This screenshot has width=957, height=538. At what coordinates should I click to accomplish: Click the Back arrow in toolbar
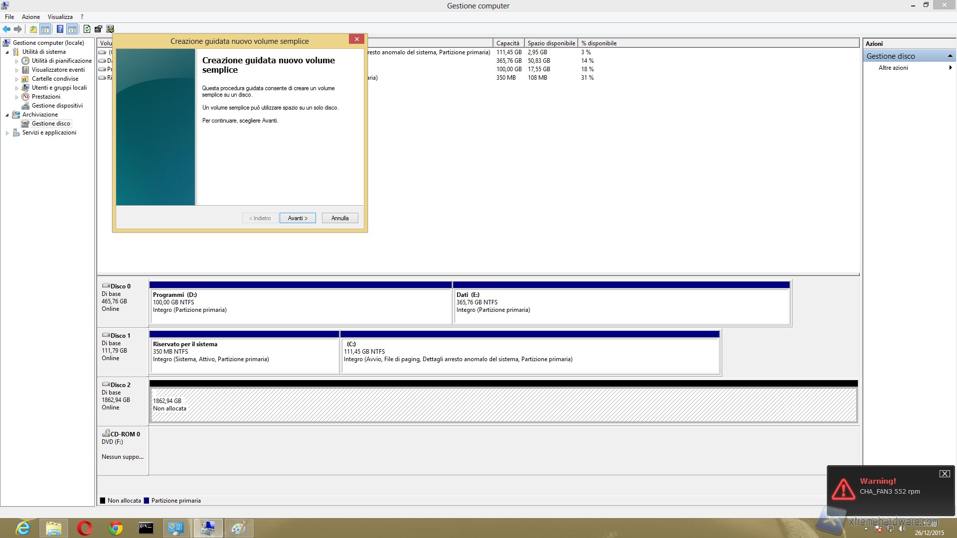[x=6, y=29]
